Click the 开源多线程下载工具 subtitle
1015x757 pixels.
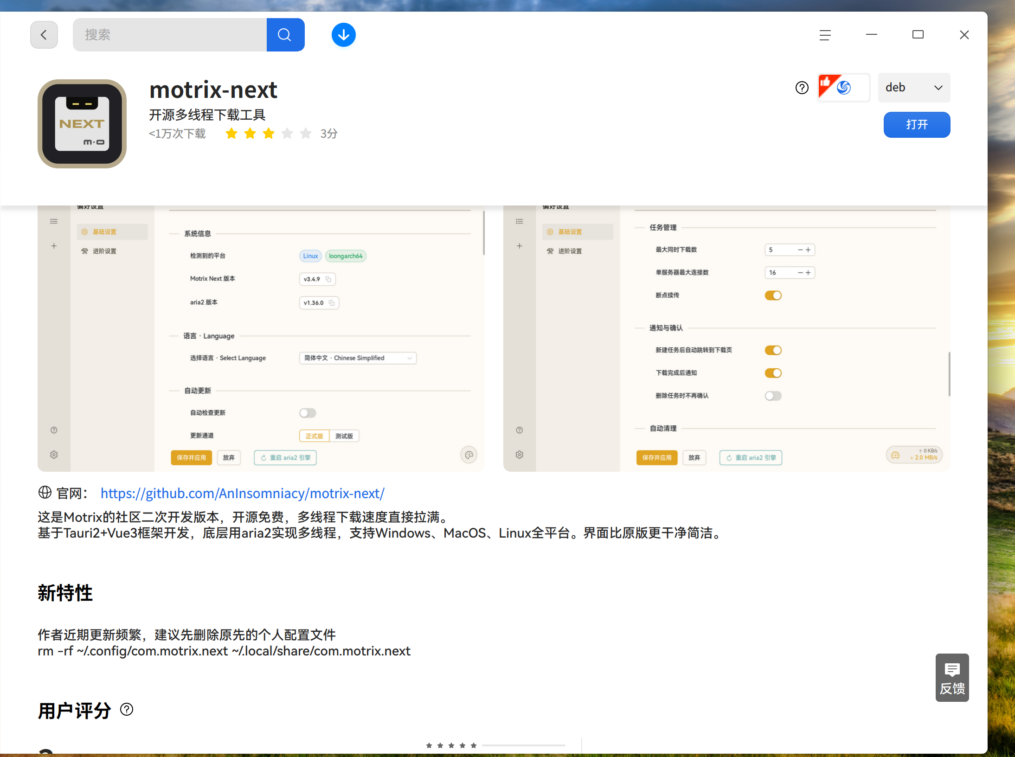[207, 115]
